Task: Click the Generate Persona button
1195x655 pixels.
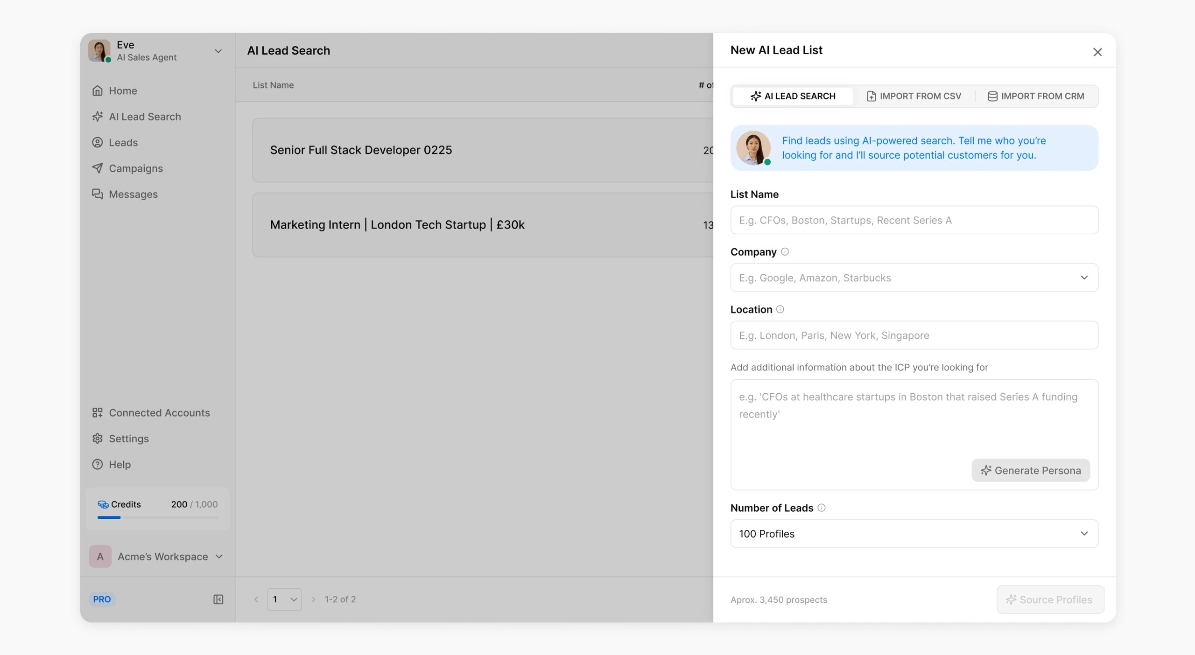Action: coord(1031,470)
